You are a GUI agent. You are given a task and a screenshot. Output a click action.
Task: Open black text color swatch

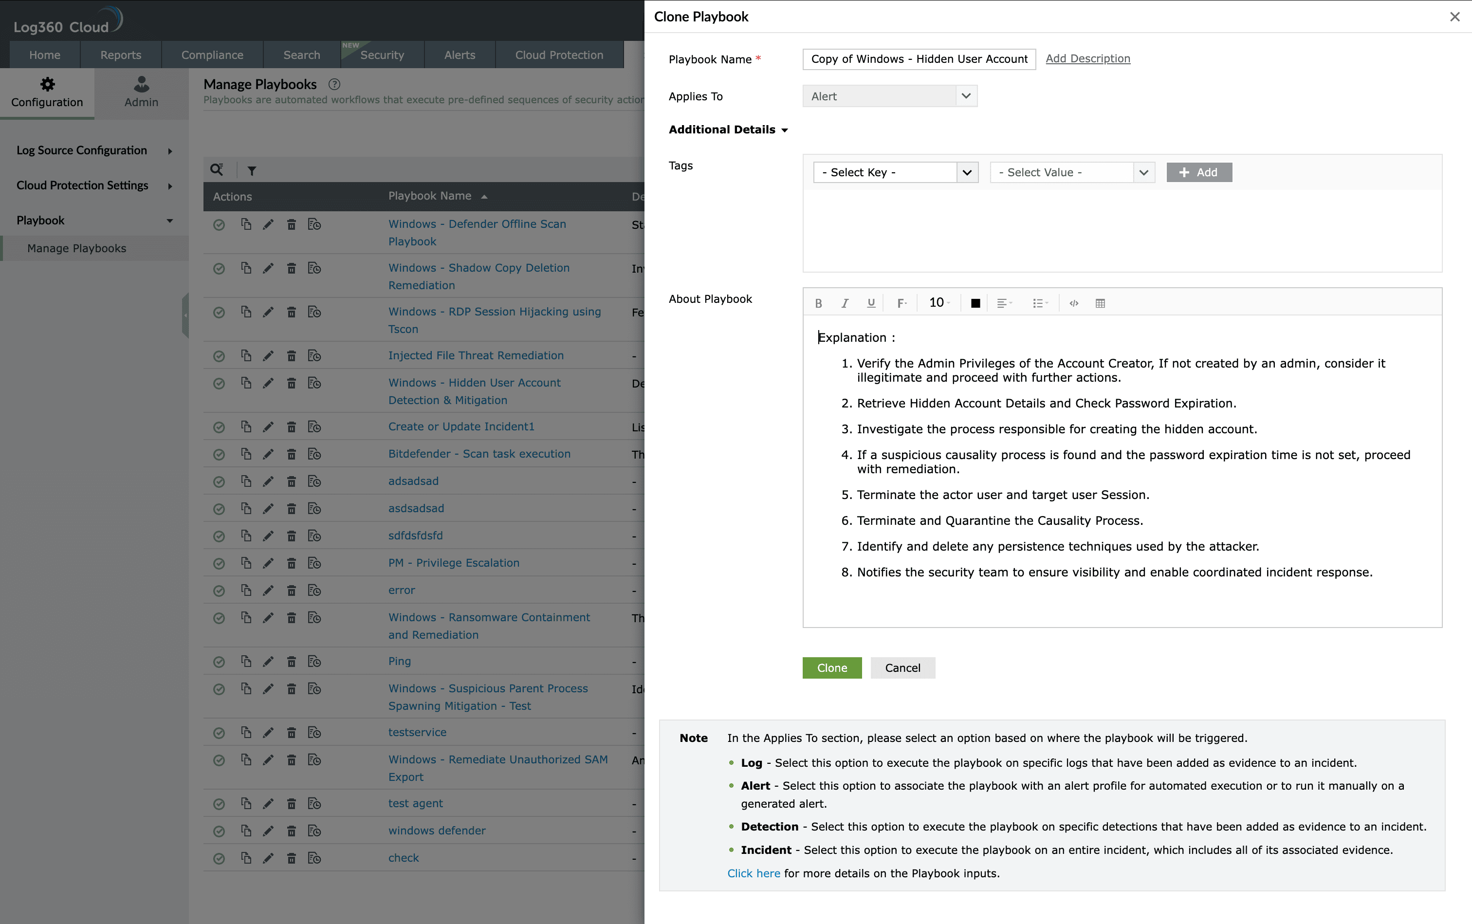[x=975, y=303]
